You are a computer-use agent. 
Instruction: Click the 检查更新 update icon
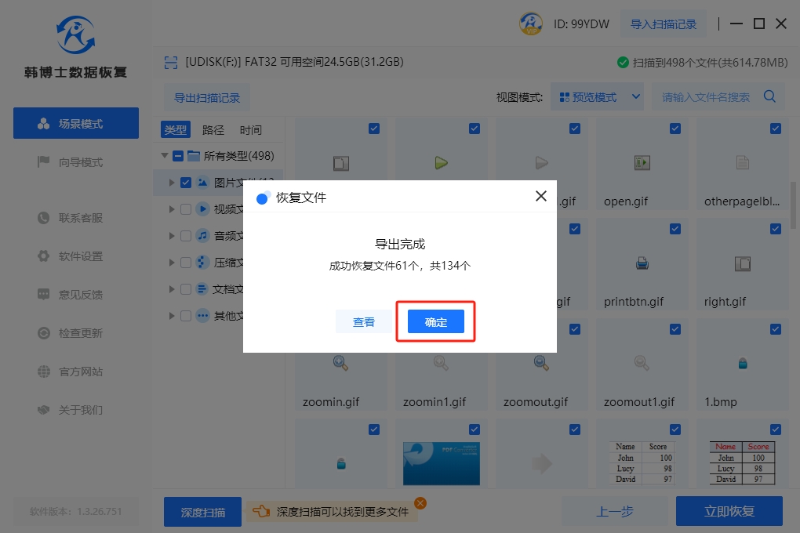(x=44, y=333)
